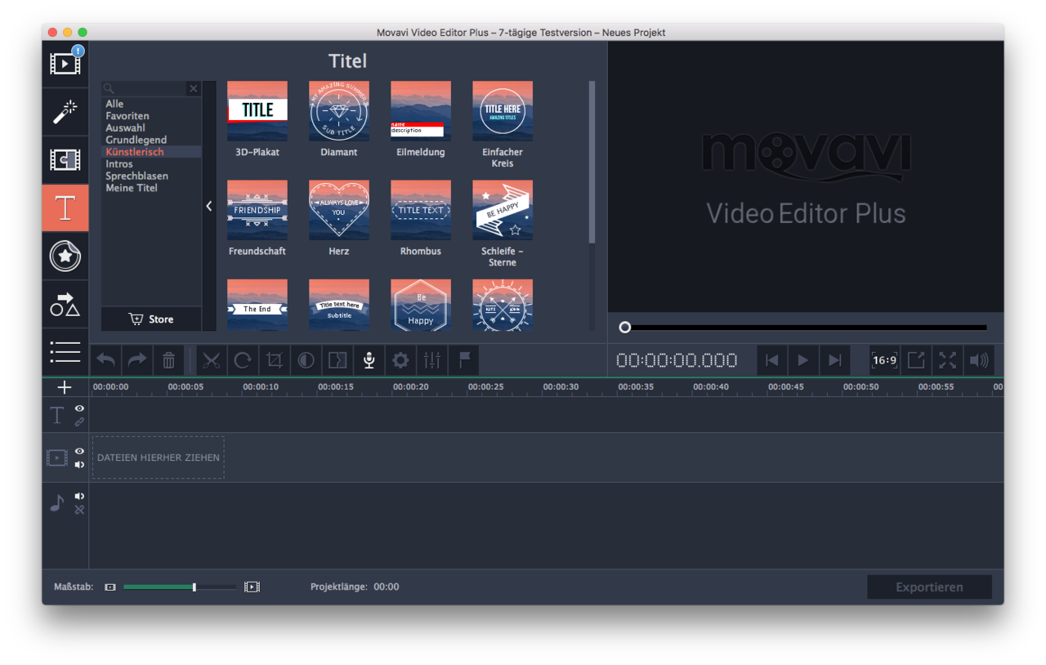Select the Intros category
The height and width of the screenshot is (665, 1046).
[x=119, y=164]
